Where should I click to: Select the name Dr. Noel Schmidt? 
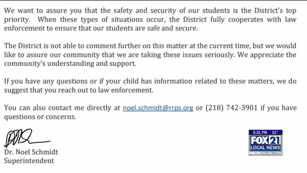point(31,152)
